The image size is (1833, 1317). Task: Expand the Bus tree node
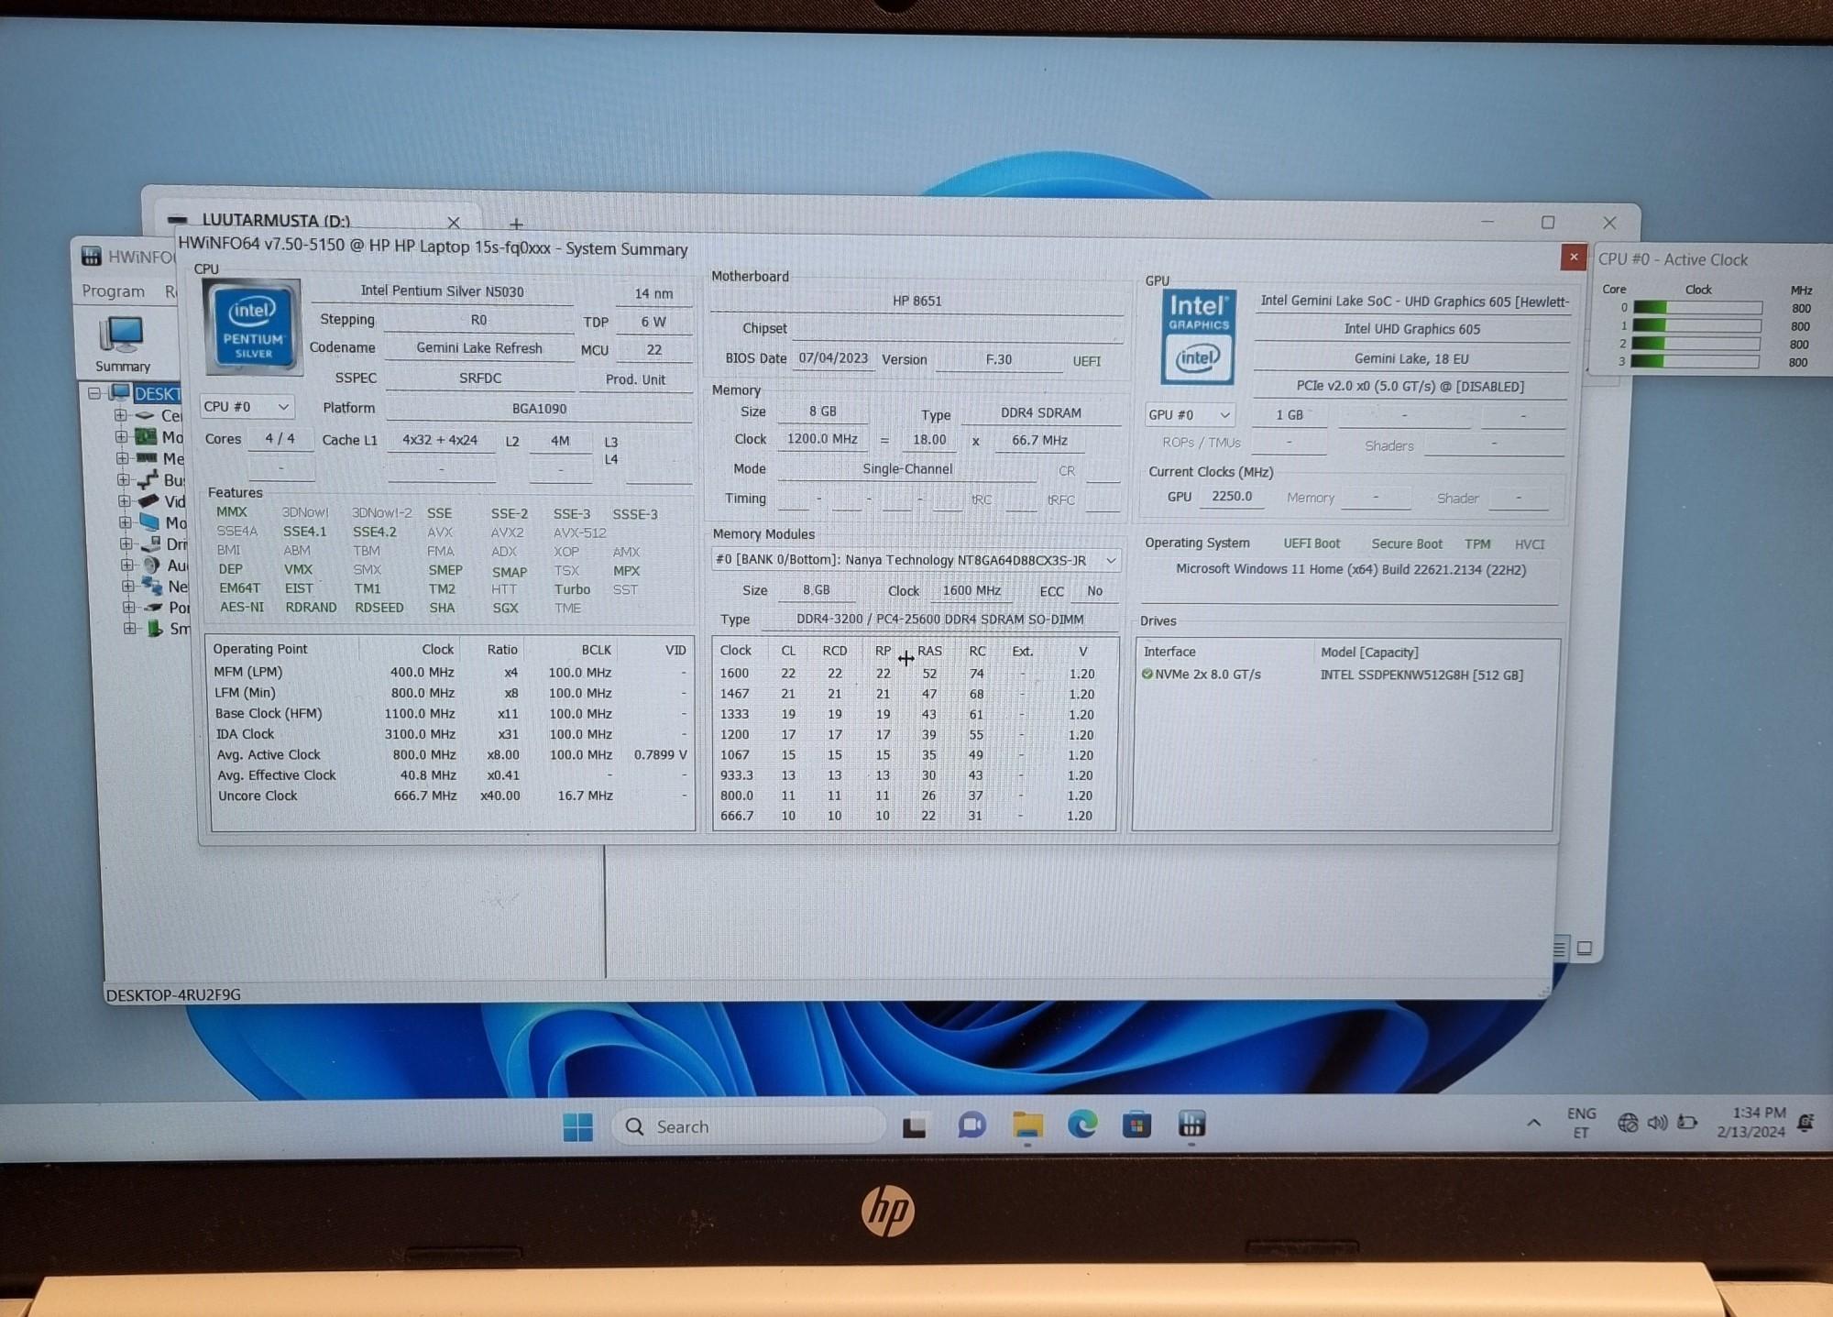pyautogui.click(x=123, y=479)
